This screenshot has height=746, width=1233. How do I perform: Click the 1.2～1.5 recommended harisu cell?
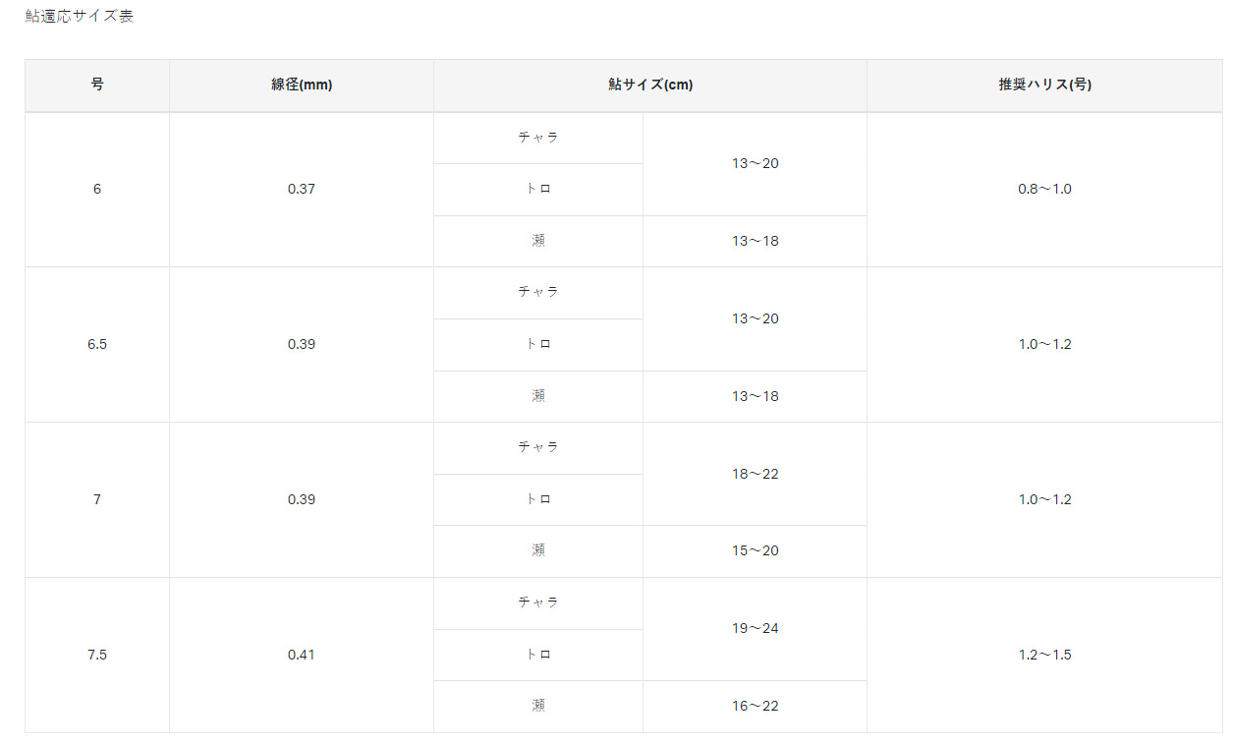[1044, 655]
